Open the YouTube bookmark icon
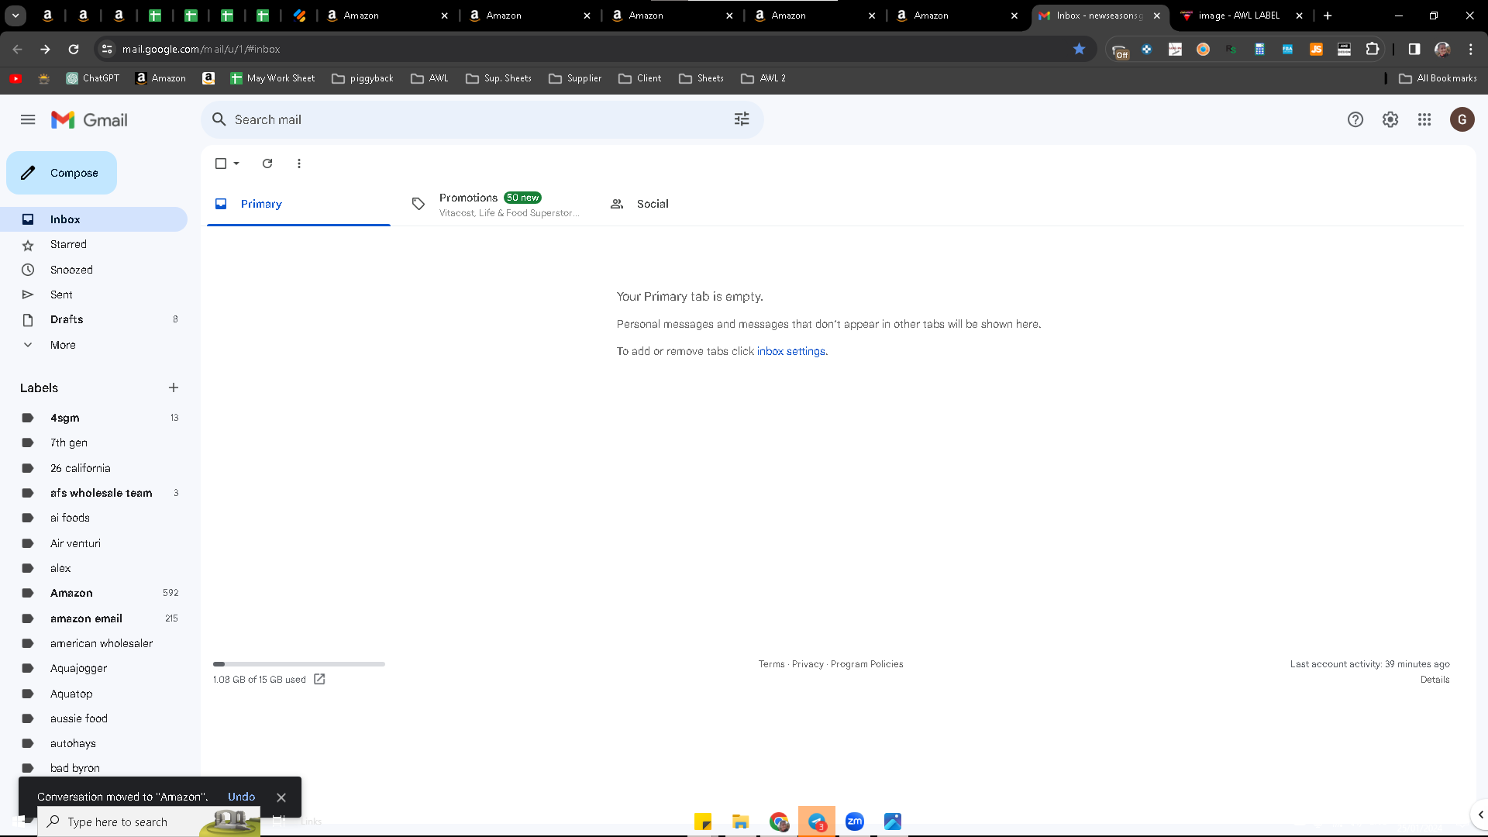Viewport: 1488px width, 837px height. 15,78
